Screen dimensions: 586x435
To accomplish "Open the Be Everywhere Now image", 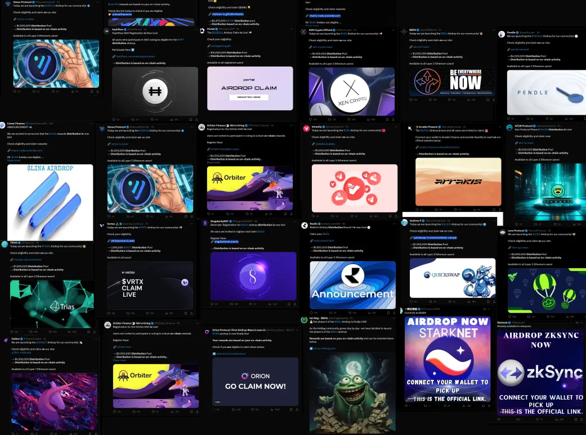I will pyautogui.click(x=453, y=82).
